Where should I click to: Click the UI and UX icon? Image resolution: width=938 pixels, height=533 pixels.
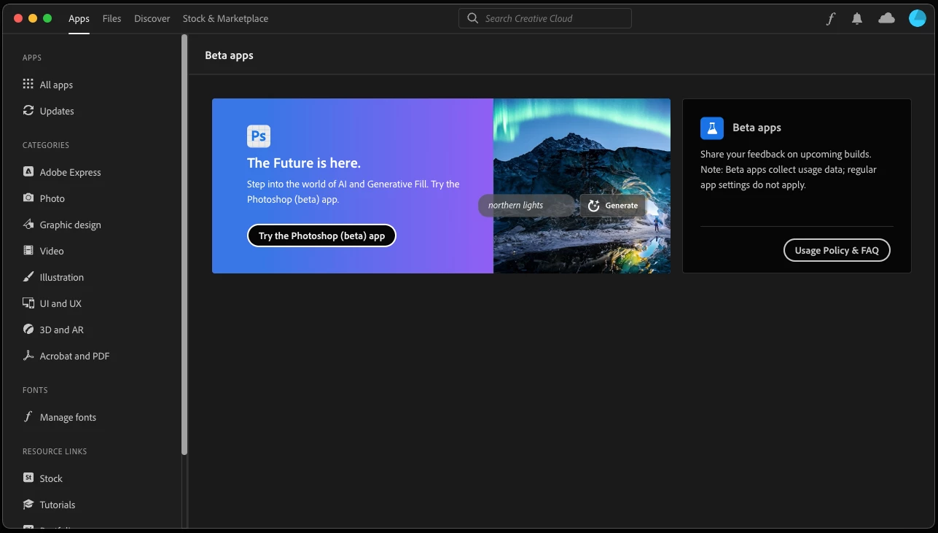tap(28, 303)
